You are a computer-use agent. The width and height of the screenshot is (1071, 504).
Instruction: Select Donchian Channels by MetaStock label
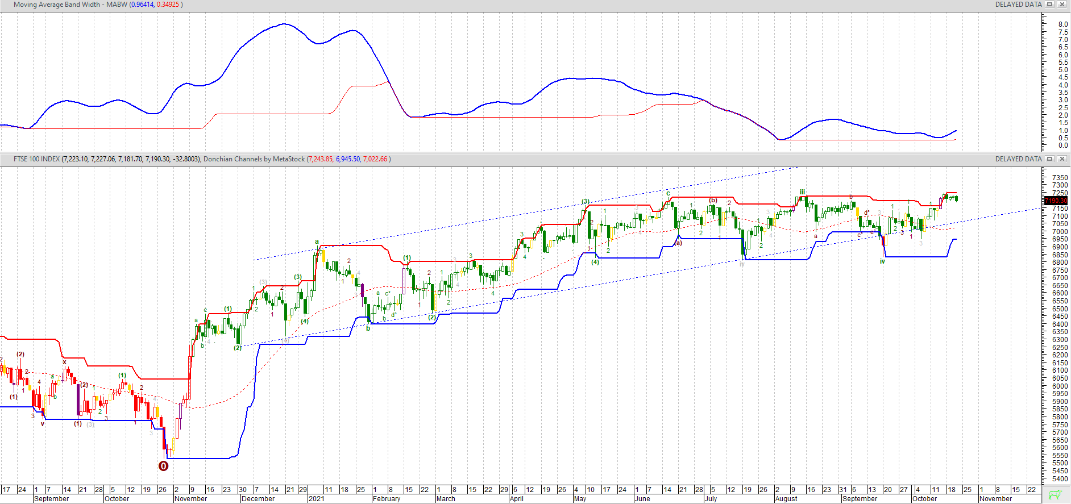[x=254, y=159]
